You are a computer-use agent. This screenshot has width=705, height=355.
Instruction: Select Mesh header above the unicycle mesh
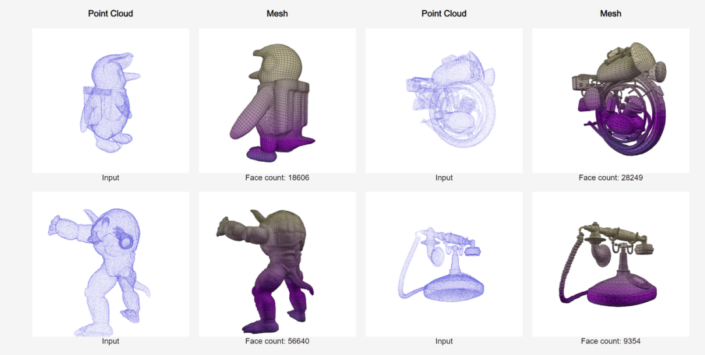tap(610, 14)
